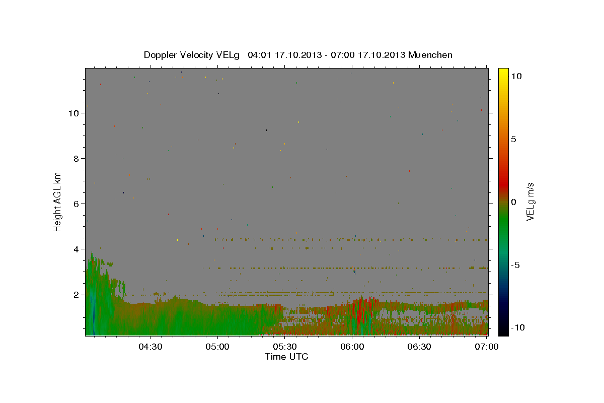Image resolution: width=604 pixels, height=403 pixels.
Task: Click the colorbar value 5 label
Action: click(513, 139)
